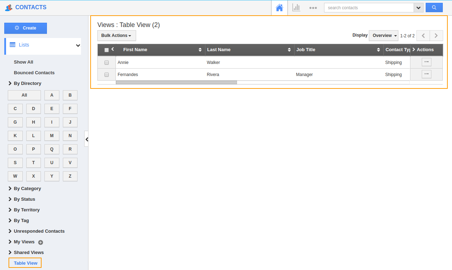This screenshot has width=452, height=270.
Task: Expand the search contacts dropdown arrow
Action: (x=419, y=8)
